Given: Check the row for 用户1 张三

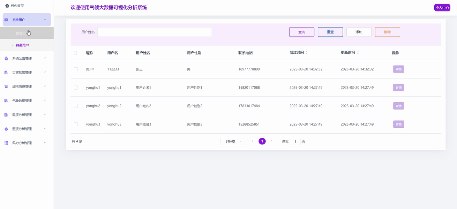Looking at the screenshot, I should point(76,69).
